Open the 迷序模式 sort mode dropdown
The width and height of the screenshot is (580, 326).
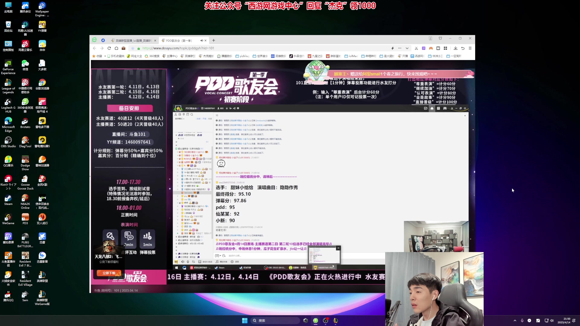179,119
